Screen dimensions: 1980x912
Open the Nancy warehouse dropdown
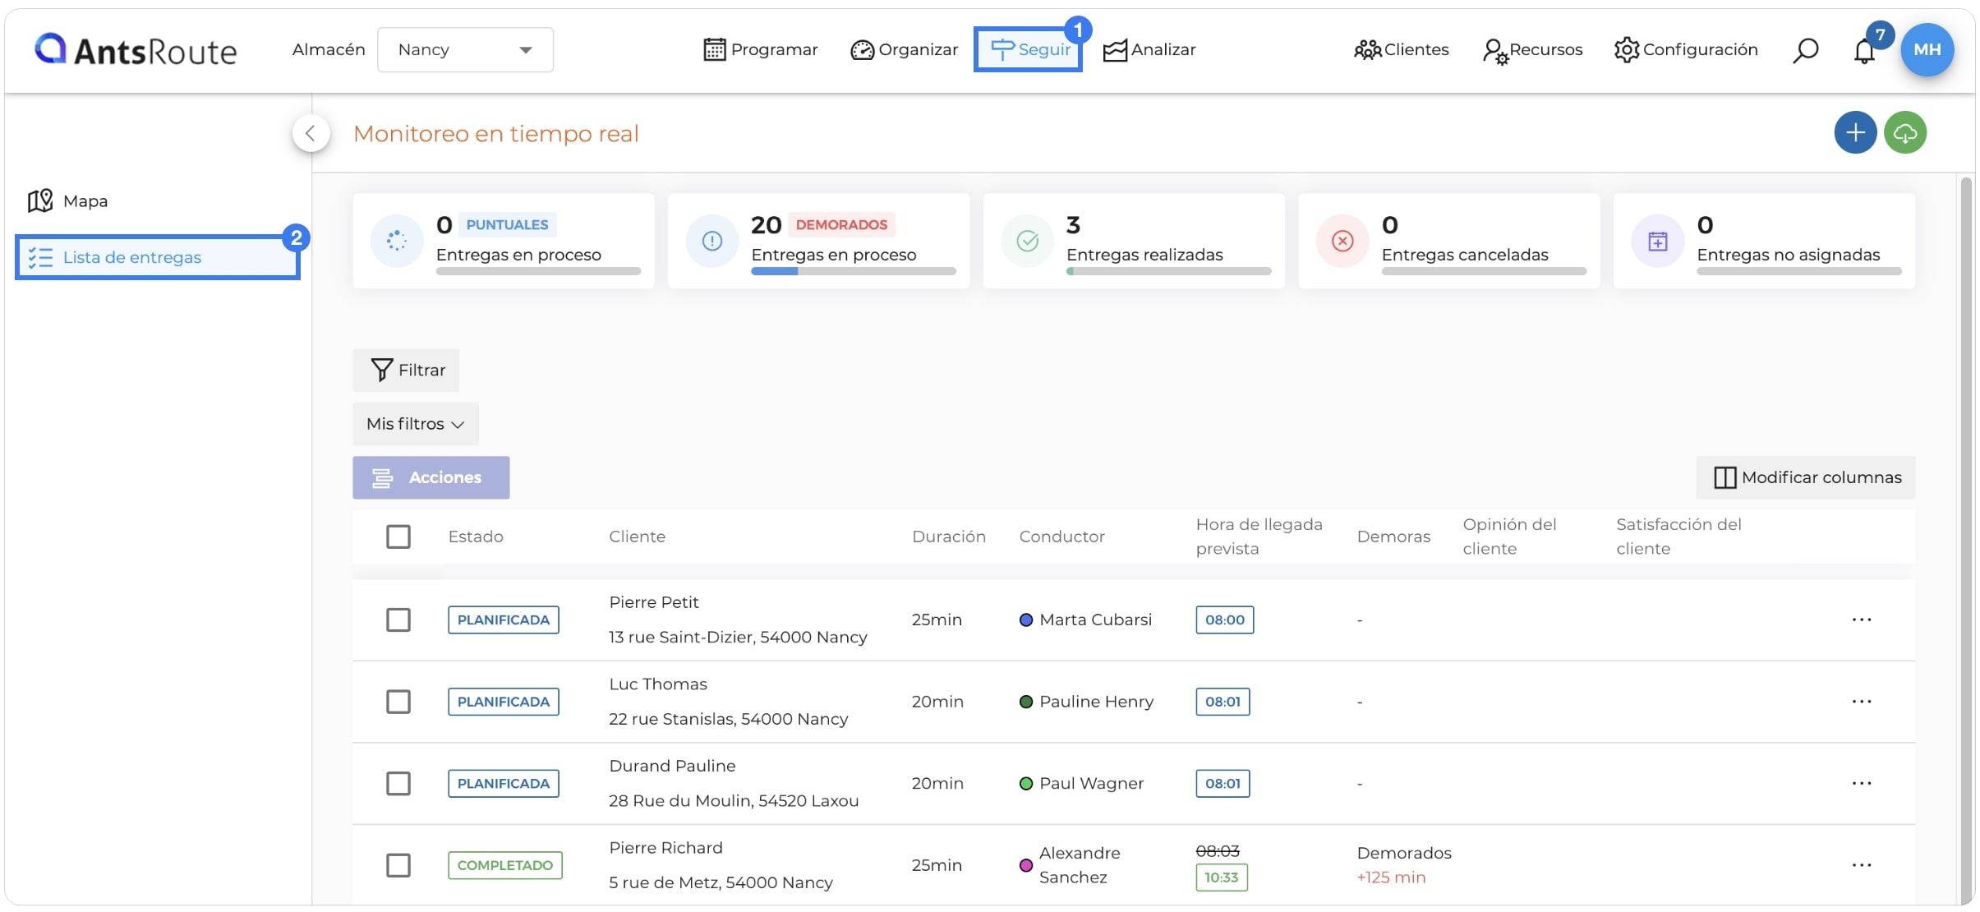[465, 49]
